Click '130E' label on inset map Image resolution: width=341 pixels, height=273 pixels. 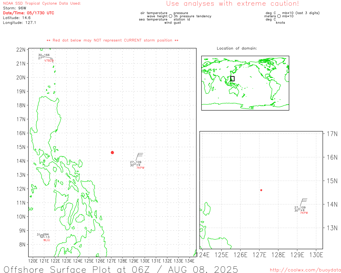(316, 255)
